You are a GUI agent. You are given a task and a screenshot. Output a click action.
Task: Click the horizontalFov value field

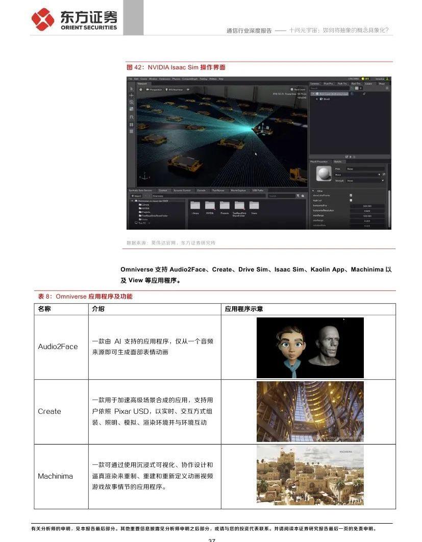[x=367, y=206]
